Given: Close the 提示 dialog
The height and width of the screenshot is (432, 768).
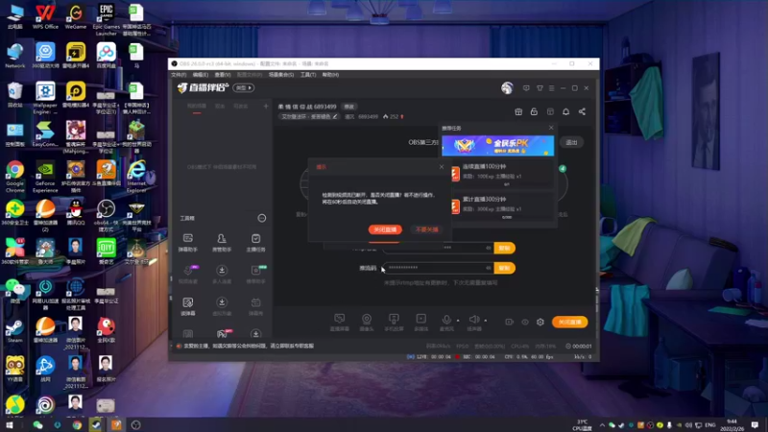Looking at the screenshot, I should point(442,166).
